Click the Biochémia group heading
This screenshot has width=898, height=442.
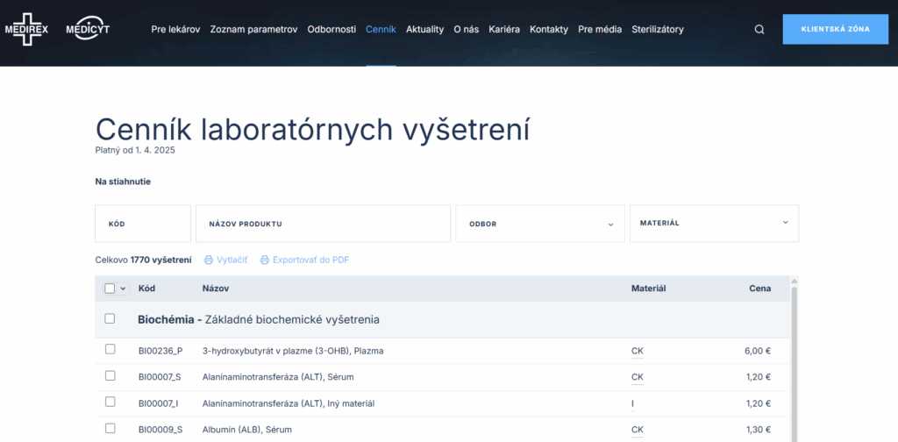tap(259, 319)
